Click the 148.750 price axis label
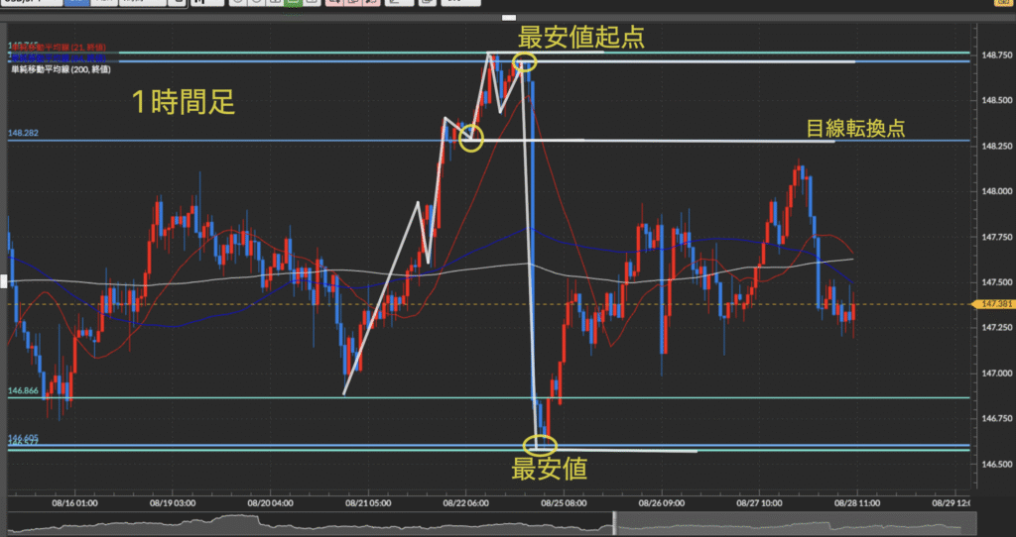1016x537 pixels. [x=997, y=55]
